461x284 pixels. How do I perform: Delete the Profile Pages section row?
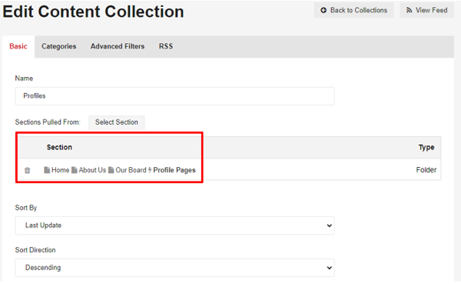(x=28, y=170)
